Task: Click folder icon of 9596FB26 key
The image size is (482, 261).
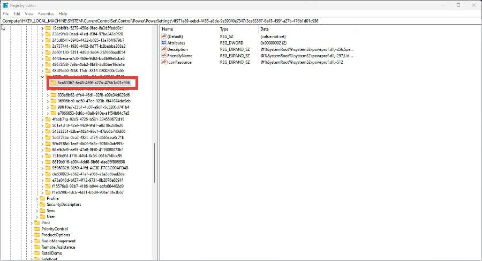Action: coord(48,168)
